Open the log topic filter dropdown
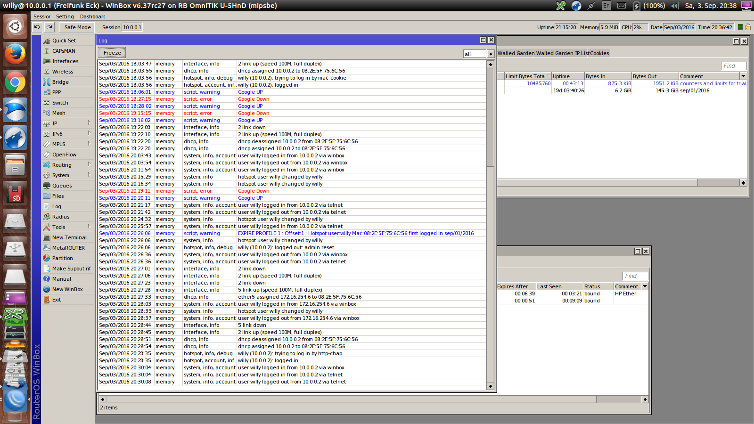The image size is (754, 424). click(x=490, y=54)
